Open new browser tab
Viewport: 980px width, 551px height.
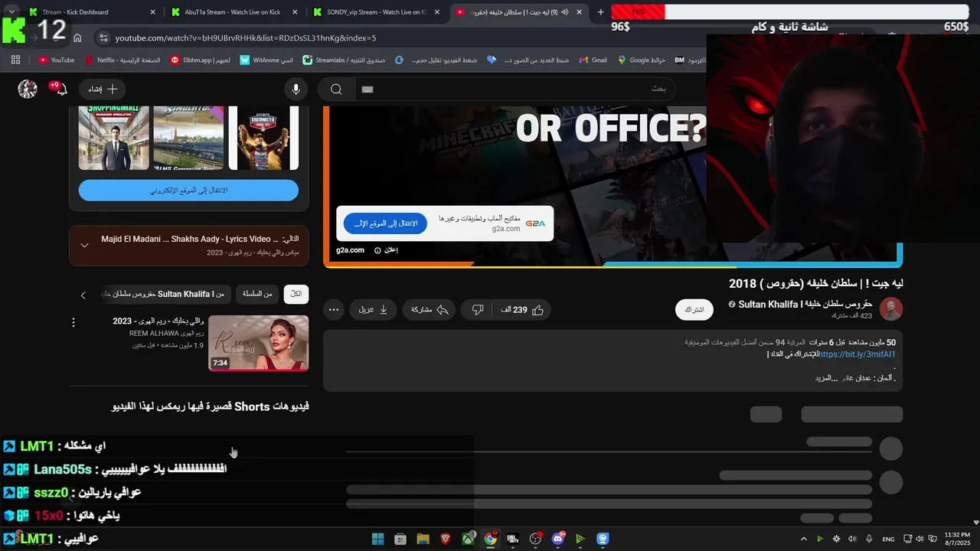pyautogui.click(x=600, y=12)
